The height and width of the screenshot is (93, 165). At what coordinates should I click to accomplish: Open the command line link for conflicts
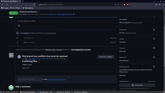(46, 59)
